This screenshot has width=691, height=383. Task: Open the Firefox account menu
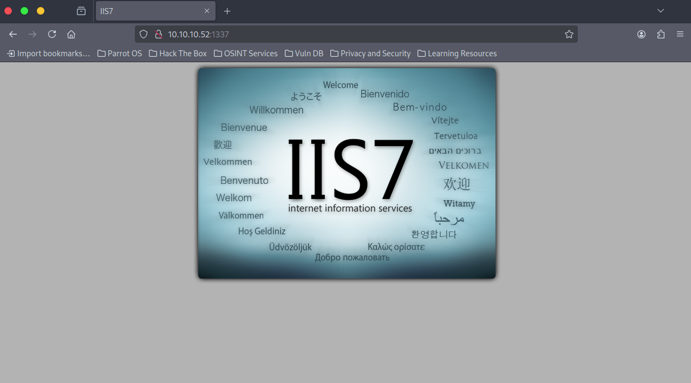(x=641, y=34)
